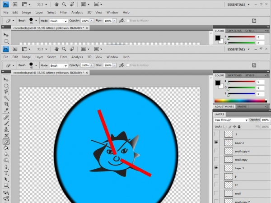
Task: Close the cococlock.psd tab in lower window
Action: pos(87,73)
